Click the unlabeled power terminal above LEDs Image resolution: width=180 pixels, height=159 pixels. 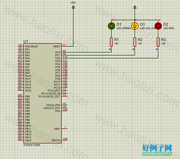coord(135,7)
